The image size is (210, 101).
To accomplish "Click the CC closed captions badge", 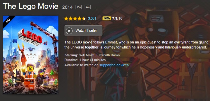I will click(88, 7).
